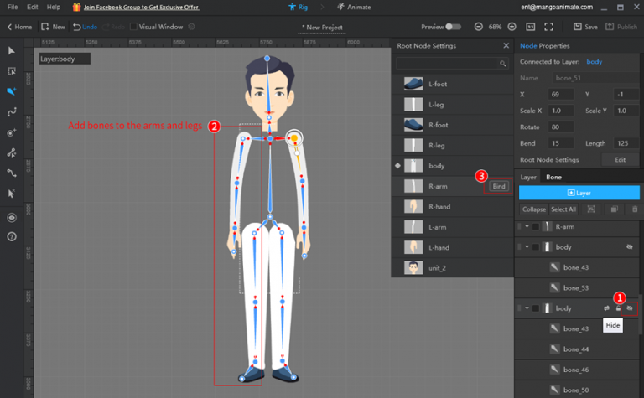Click the bone icon next to bone_53
The height and width of the screenshot is (398, 644).
point(554,287)
